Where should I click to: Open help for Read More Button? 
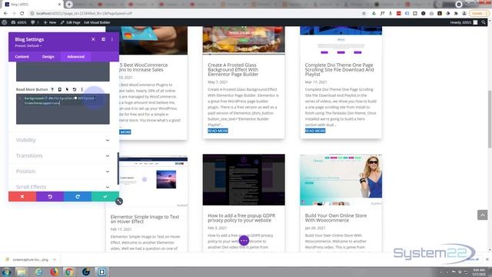click(52, 89)
